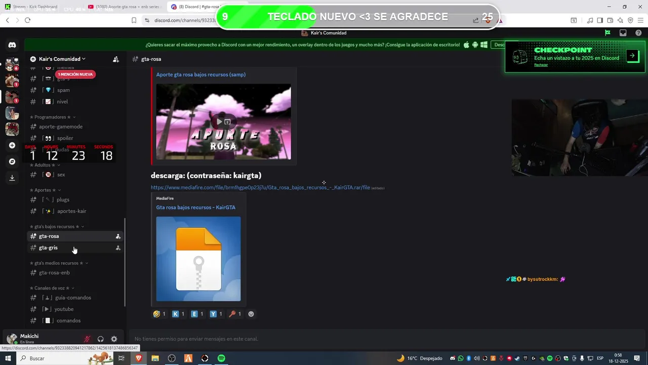Open the Brave Wallet icon

610,20
